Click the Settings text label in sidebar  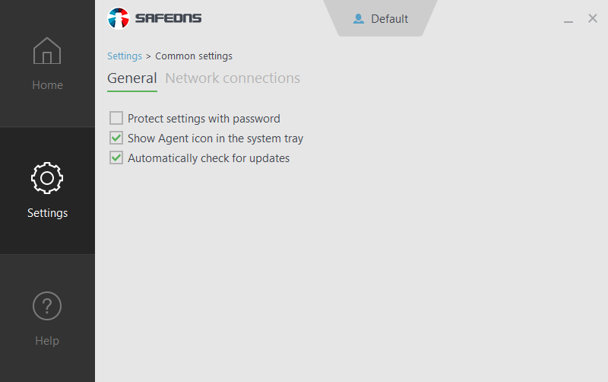47,213
